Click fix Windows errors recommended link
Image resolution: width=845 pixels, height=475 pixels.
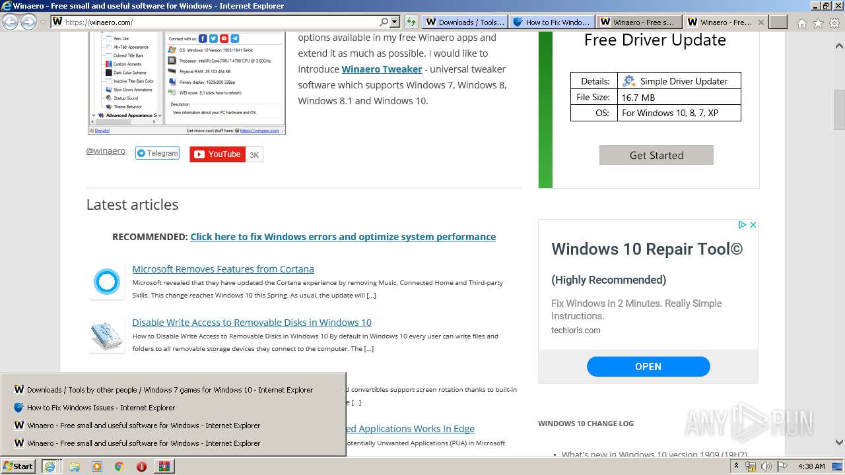click(x=343, y=237)
